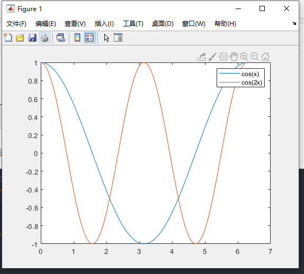The height and width of the screenshot is (274, 304).
Task: Click the axes Export icon
Action: tap(202, 57)
